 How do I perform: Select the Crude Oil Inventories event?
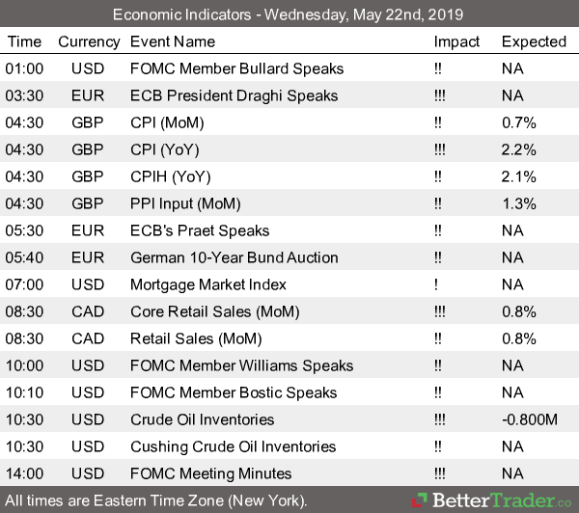pos(202,419)
